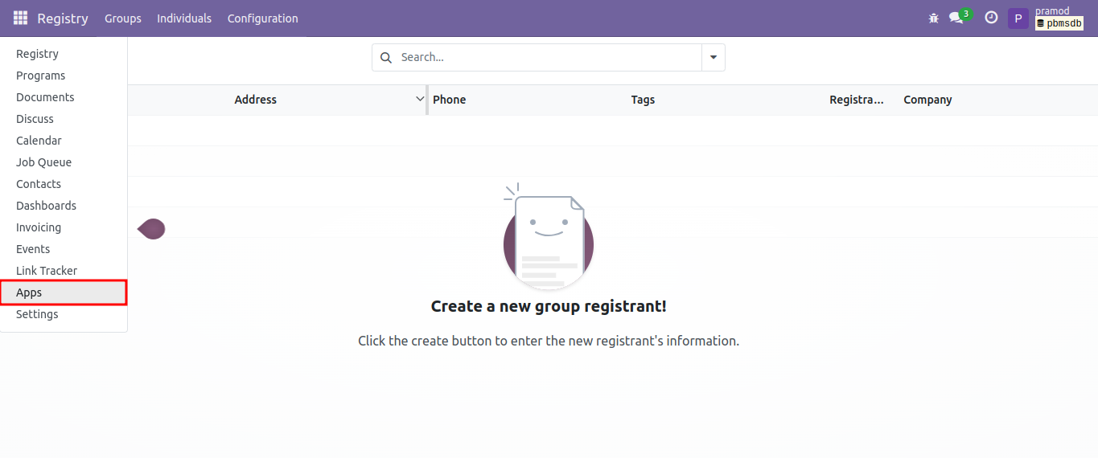
Task: Open the activities clock icon
Action: coord(991,18)
